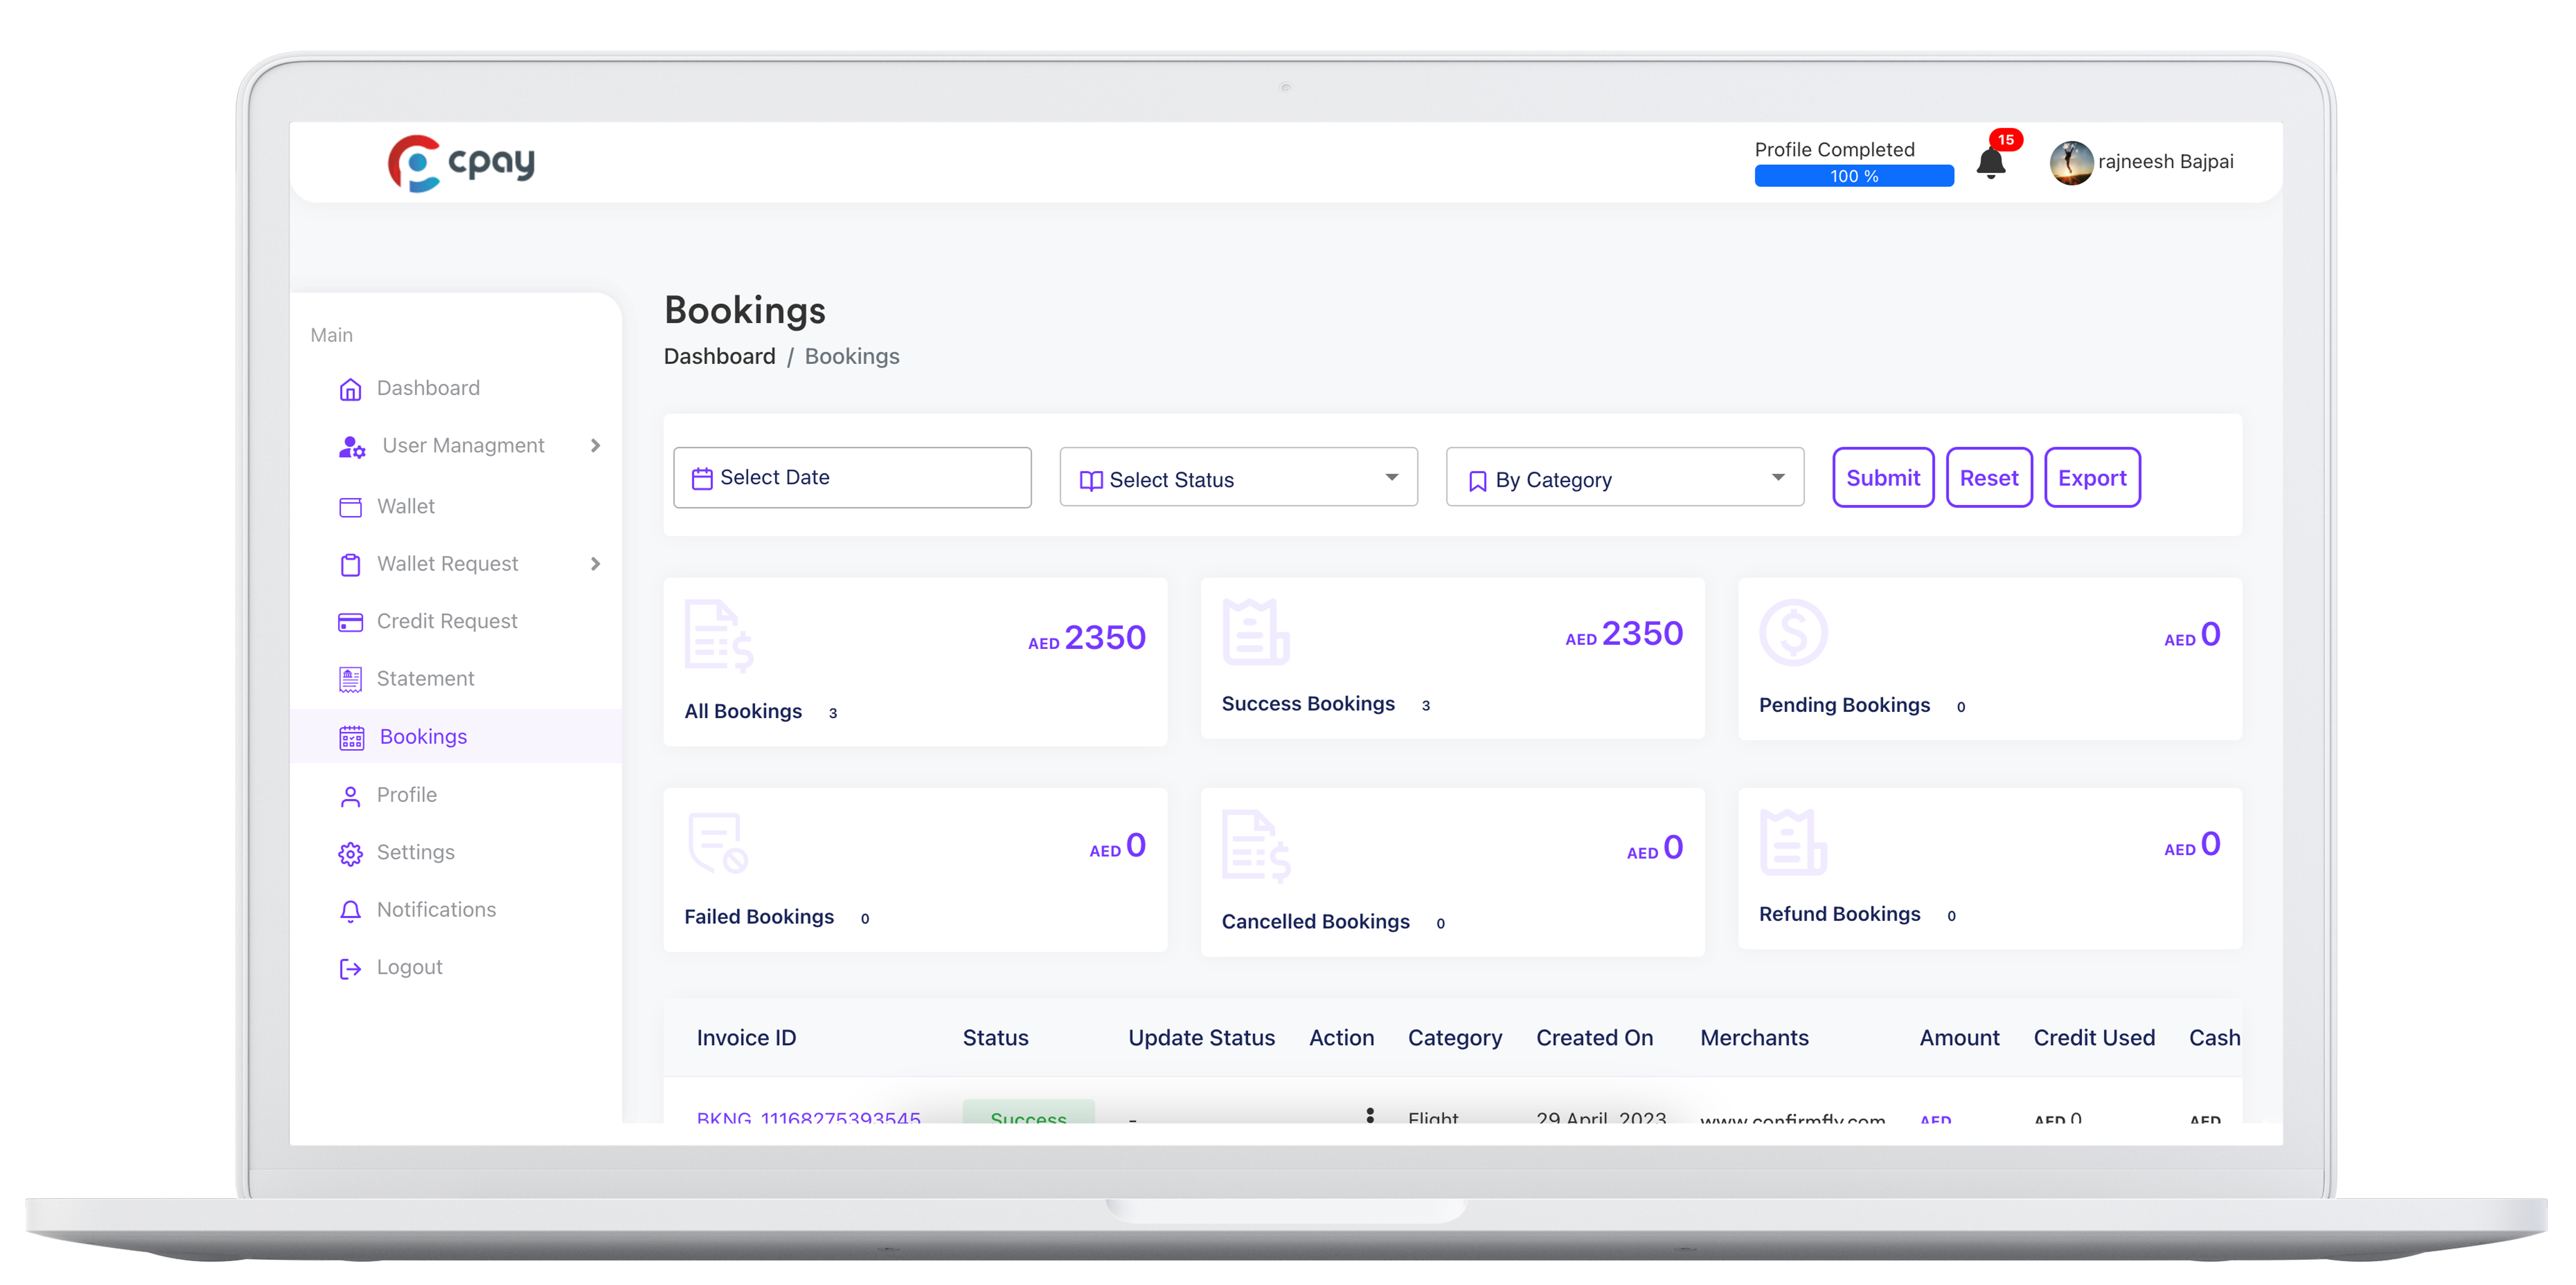The height and width of the screenshot is (1285, 2576).
Task: Click the Select Date input field
Action: [x=852, y=478]
